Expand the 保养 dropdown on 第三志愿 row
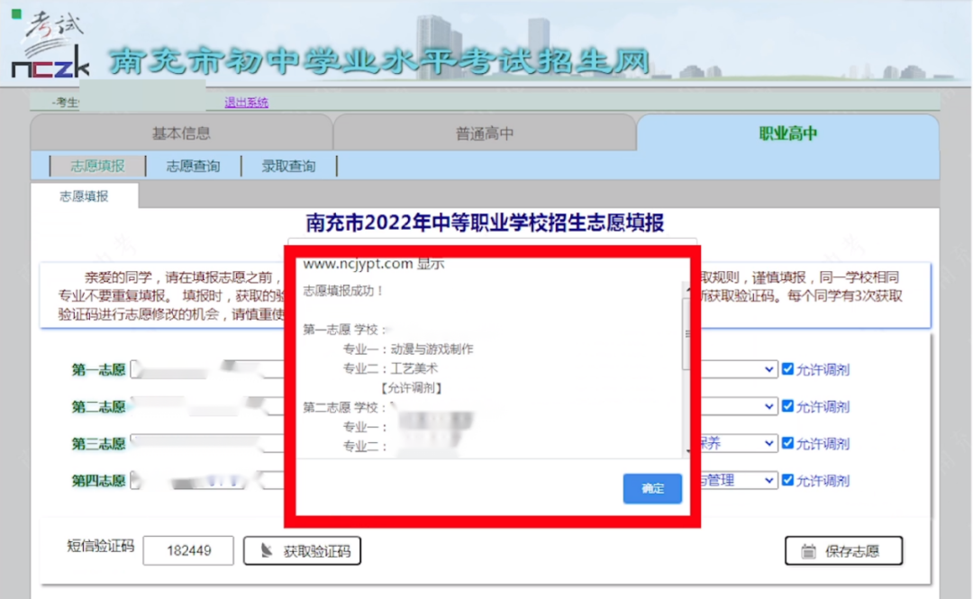This screenshot has height=599, width=973. tap(768, 443)
